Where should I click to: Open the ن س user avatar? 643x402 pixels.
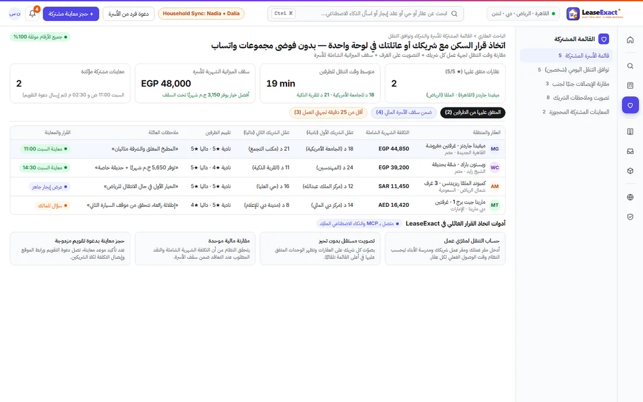(15, 13)
